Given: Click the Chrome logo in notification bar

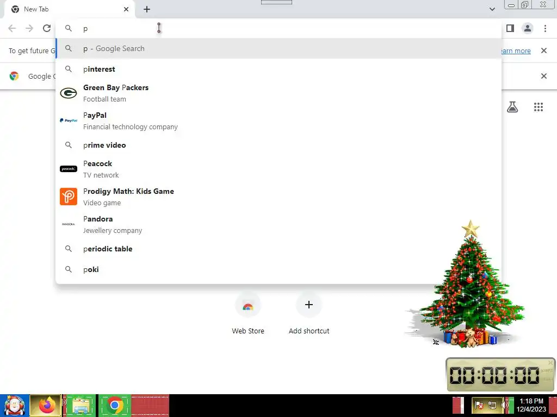Looking at the screenshot, I should tap(14, 76).
